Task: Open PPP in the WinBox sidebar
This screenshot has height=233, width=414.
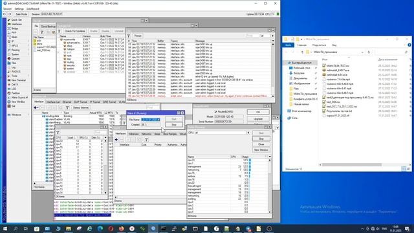Action: tap(14, 33)
